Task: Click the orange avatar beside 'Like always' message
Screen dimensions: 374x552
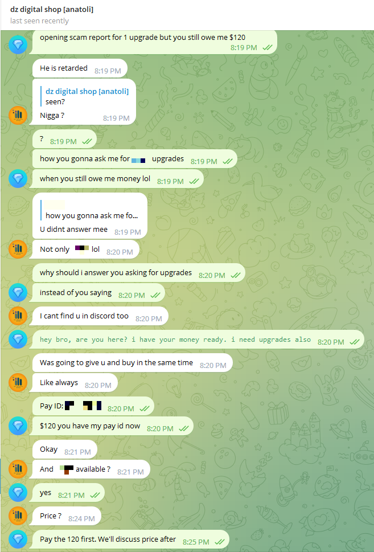Action: pos(18,383)
